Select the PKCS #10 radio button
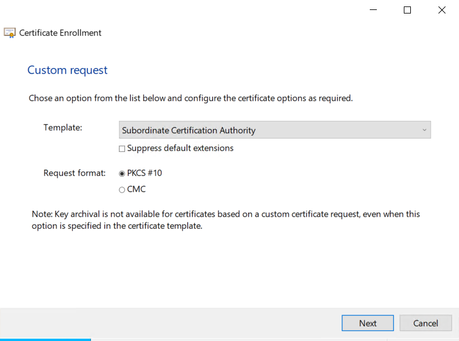Screen dimensions: 459x341 (122, 173)
